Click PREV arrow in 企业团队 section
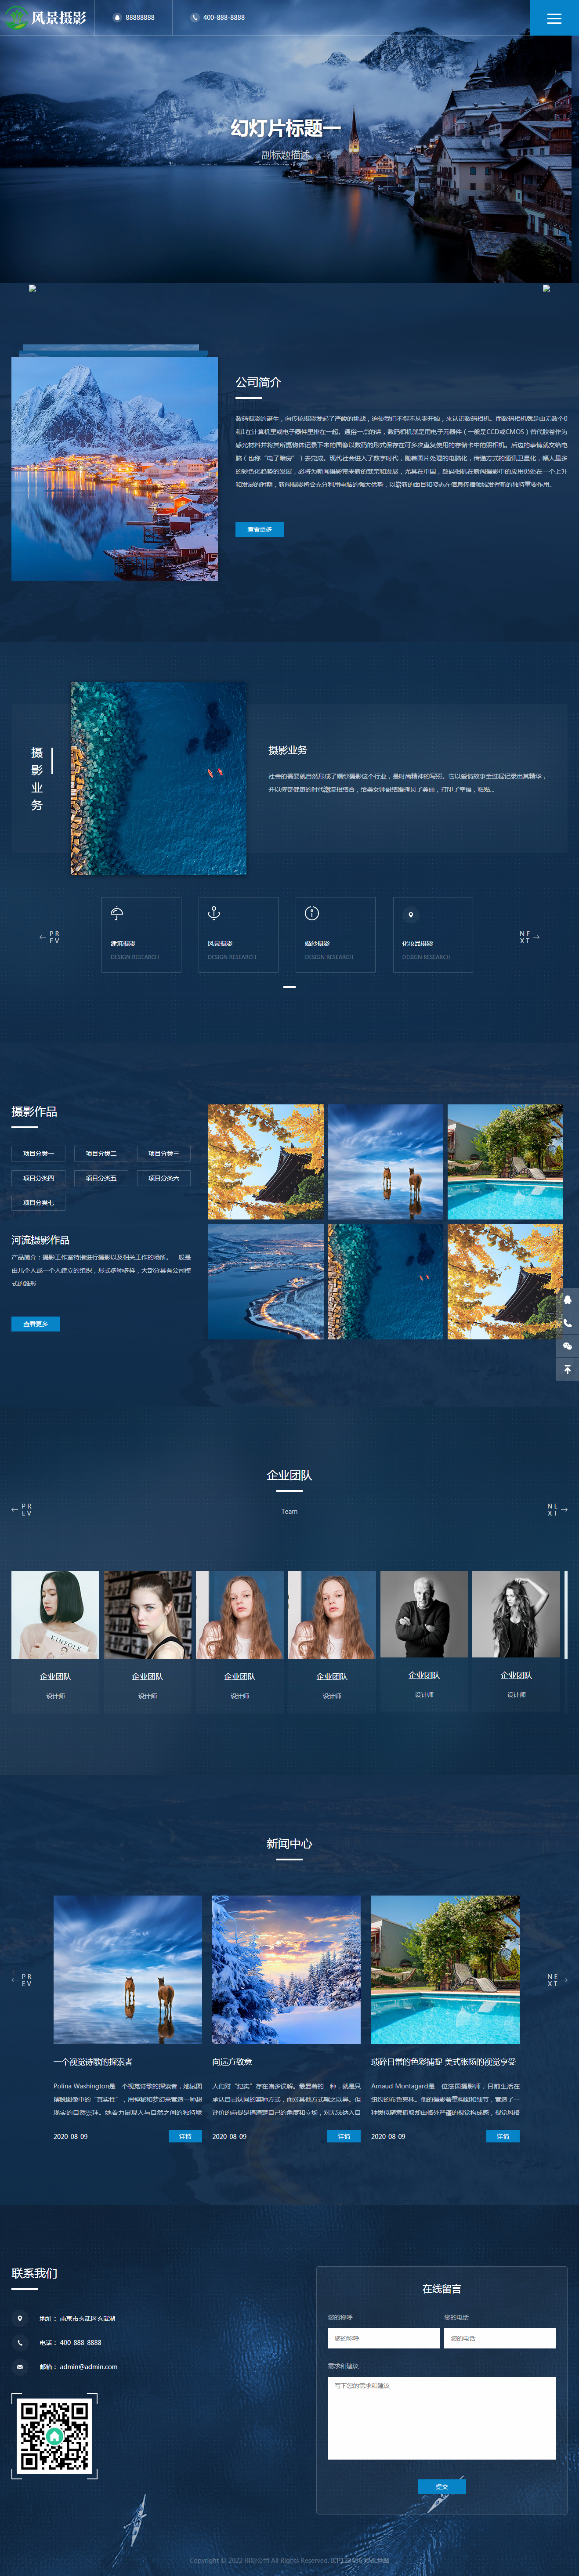Image resolution: width=579 pixels, height=2576 pixels. [x=21, y=1509]
